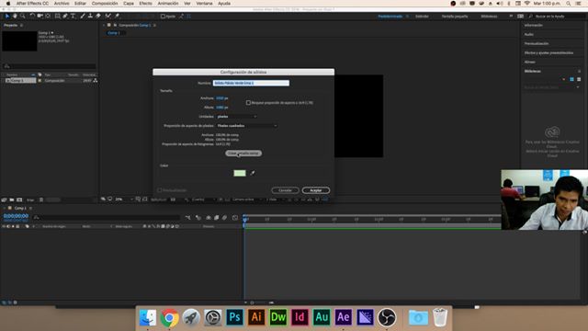Viewport: 588px width, 331px height.
Task: Switch to Bibliotecas workspace
Action: [x=489, y=17]
